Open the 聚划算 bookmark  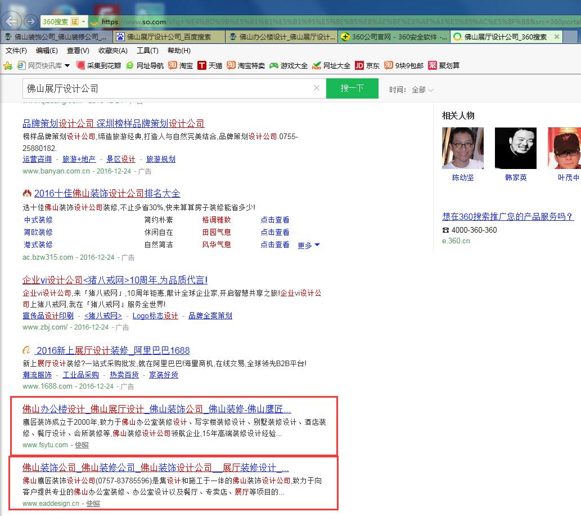point(444,66)
